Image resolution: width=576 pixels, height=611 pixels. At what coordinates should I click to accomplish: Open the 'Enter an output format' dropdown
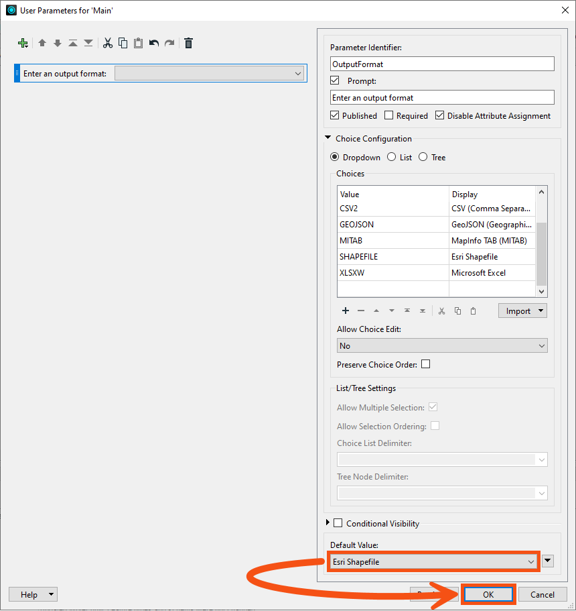coord(210,73)
